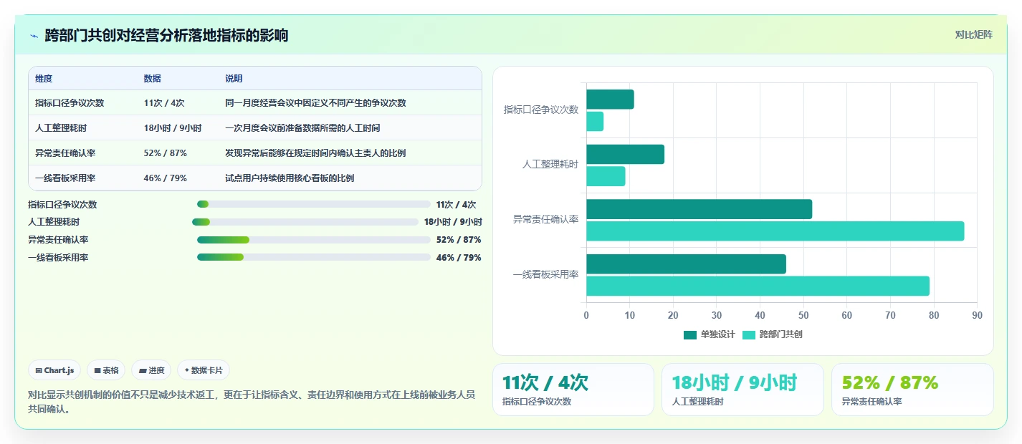Click dark bar for 一线看板采用率 in chart

(686, 264)
